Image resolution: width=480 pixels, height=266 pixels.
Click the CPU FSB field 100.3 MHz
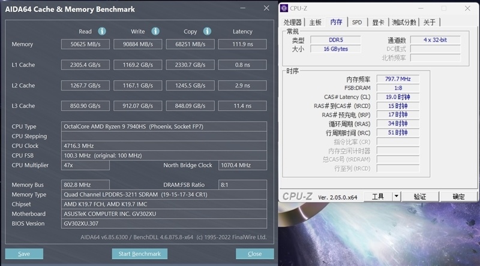tap(164, 155)
